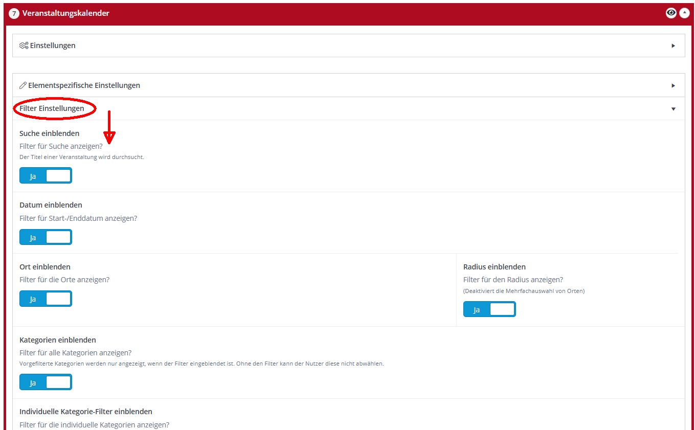
Task: Click the Suche einblenden label
Action: [x=49, y=133]
